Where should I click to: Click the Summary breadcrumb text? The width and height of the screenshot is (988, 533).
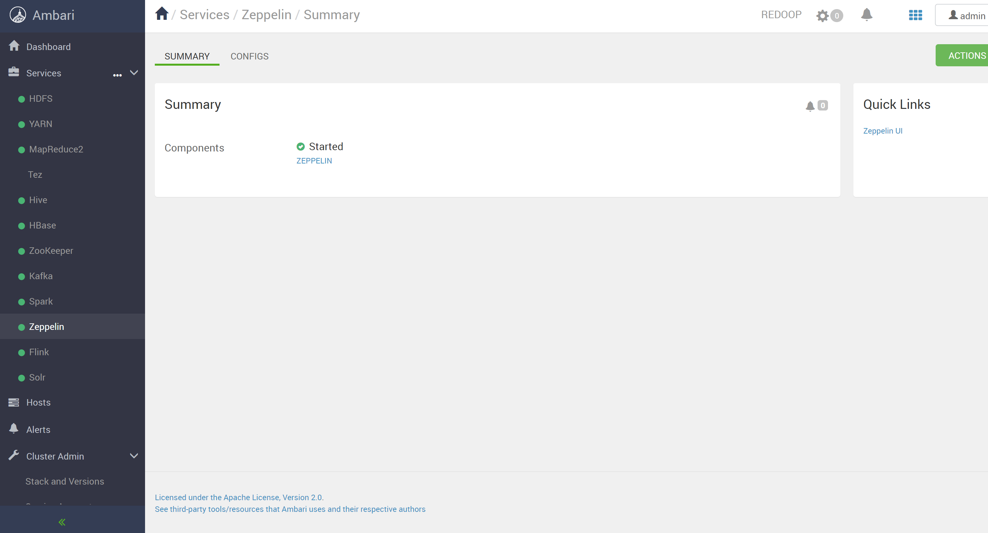[x=332, y=15]
